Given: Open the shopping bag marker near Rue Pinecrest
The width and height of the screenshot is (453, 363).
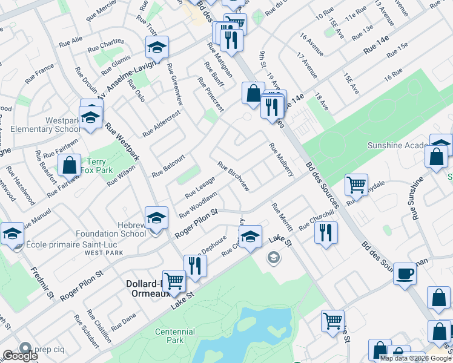Looking at the screenshot, I should pyautogui.click(x=253, y=94).
